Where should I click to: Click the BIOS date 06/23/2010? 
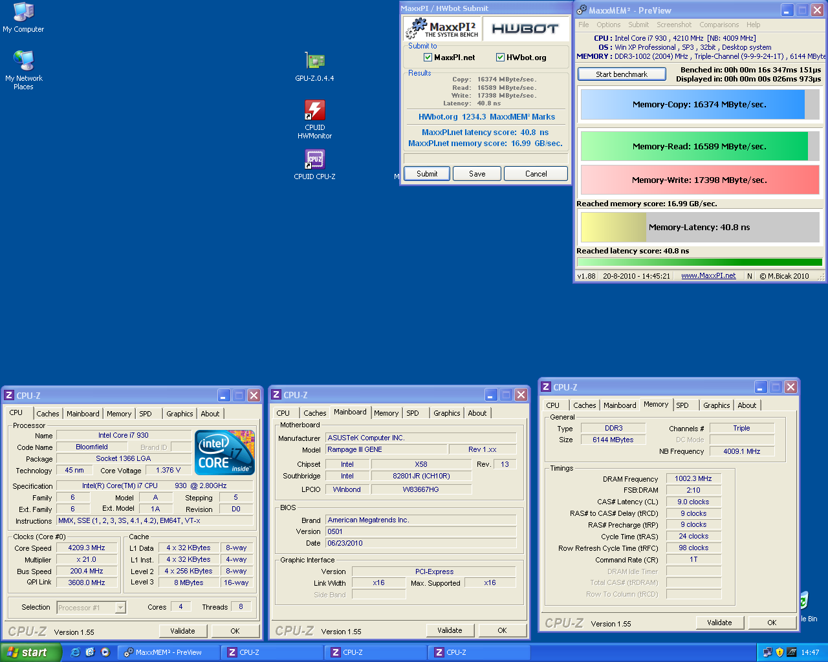(421, 543)
